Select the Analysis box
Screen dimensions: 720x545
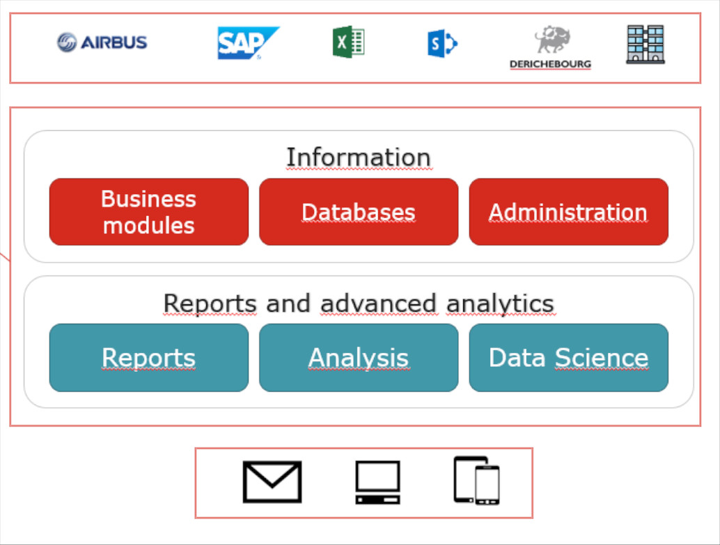(359, 358)
